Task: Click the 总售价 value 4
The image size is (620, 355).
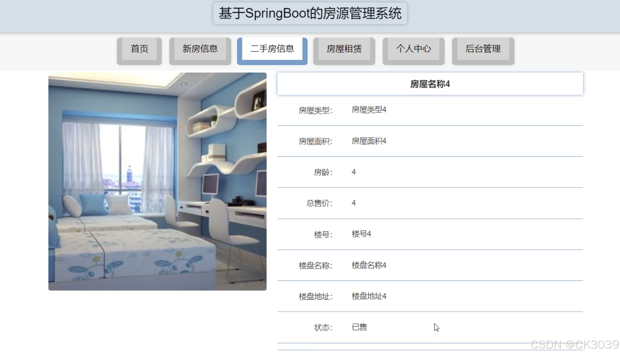Action: coord(354,203)
